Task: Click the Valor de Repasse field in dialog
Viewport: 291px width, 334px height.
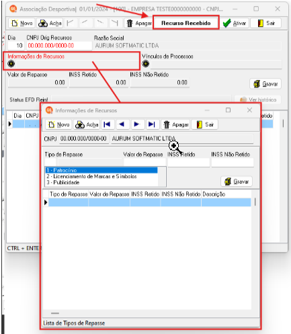Action: pyautogui.click(x=144, y=162)
